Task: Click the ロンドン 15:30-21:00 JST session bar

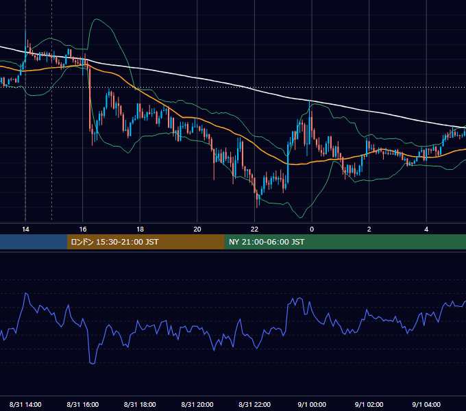Action: coord(145,242)
